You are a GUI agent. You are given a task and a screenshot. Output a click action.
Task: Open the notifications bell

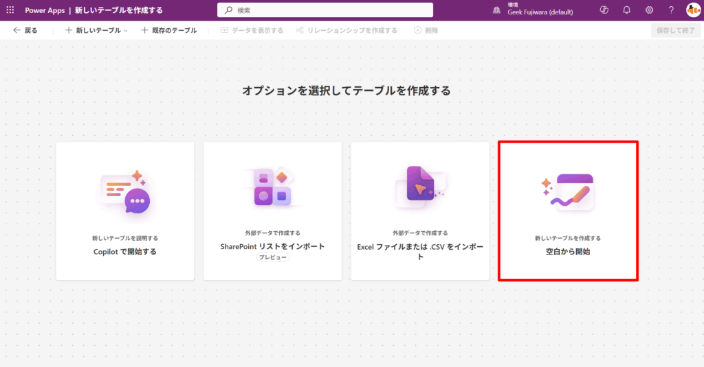coord(626,10)
